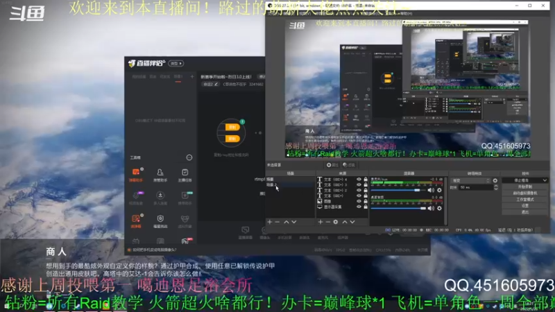Screen dimensions: 555x312
Task: Enable 工作室模式 studio mode button
Action: pyautogui.click(x=525, y=200)
